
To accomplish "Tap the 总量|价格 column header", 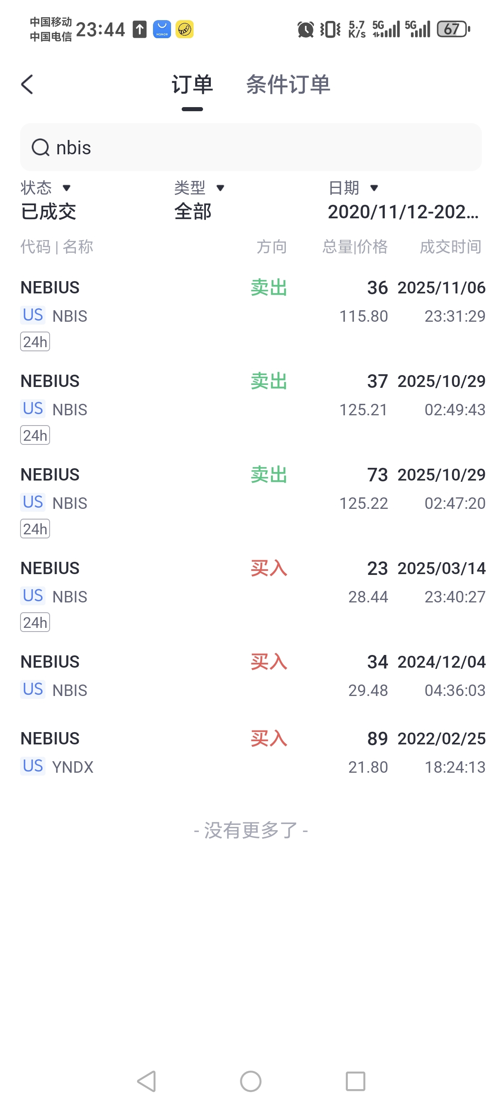I will 355,247.
